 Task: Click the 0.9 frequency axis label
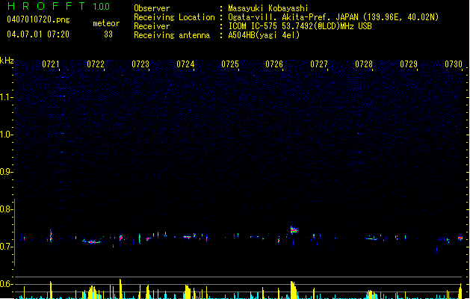tap(6, 172)
